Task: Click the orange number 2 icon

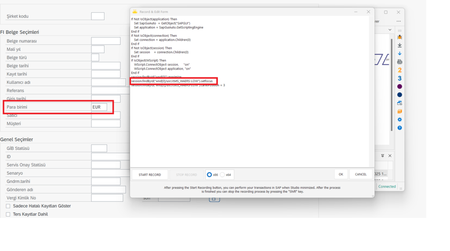Action: (399, 70)
